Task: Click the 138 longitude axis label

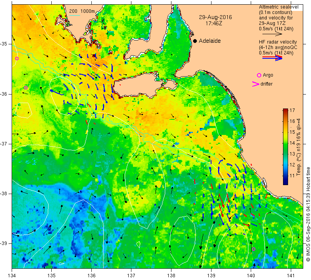Action: point(171,275)
